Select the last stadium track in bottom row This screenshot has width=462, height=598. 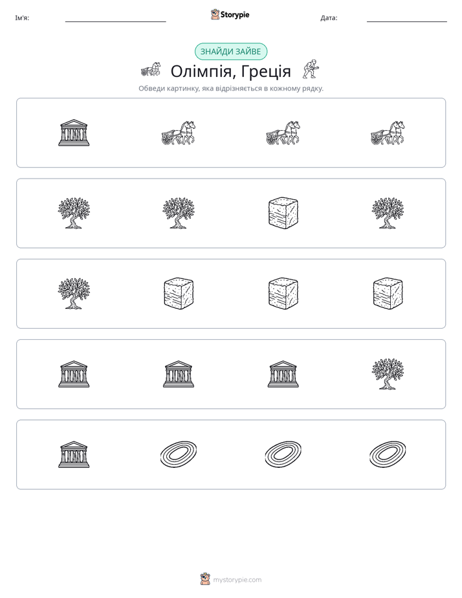388,454
